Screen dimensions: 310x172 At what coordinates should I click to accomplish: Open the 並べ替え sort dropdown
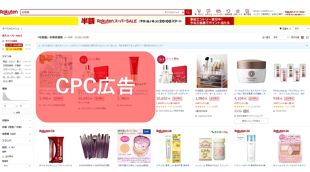pyautogui.click(x=281, y=37)
